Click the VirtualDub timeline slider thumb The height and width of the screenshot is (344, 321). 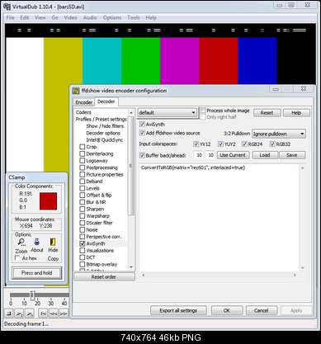pos(32,295)
